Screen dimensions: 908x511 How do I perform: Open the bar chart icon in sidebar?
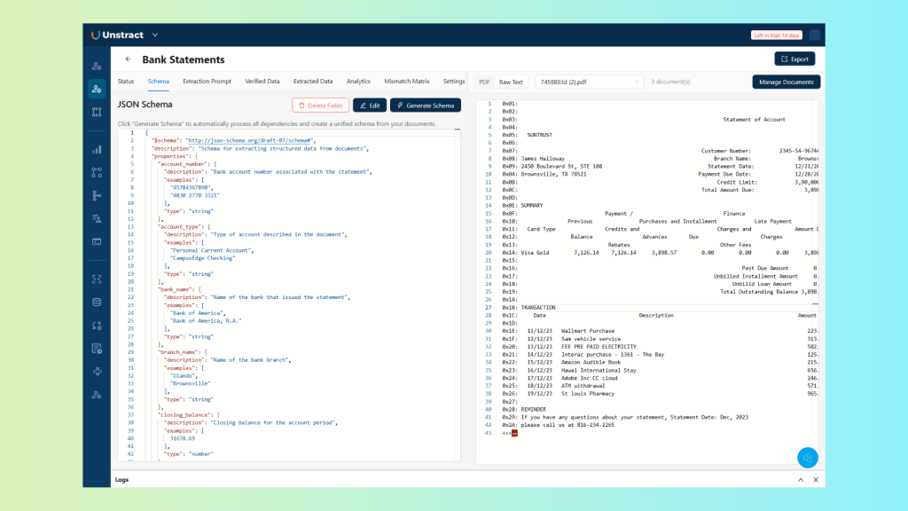96,149
